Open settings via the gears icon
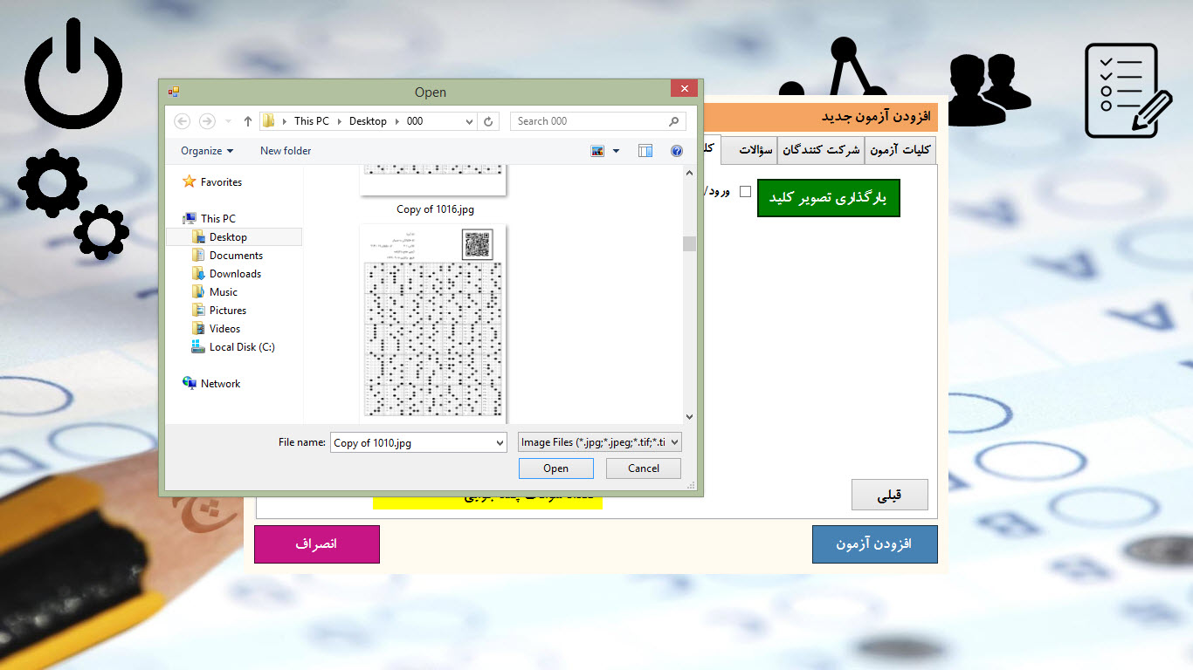 (73, 203)
